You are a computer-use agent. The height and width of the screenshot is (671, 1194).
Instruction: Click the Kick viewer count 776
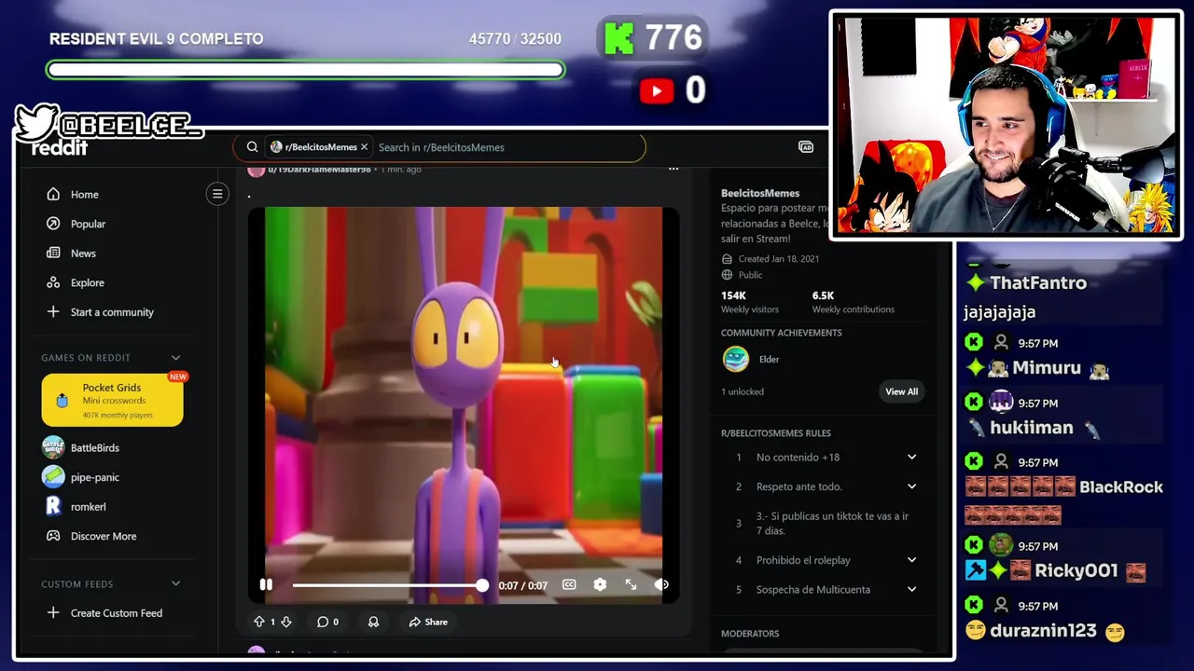673,38
